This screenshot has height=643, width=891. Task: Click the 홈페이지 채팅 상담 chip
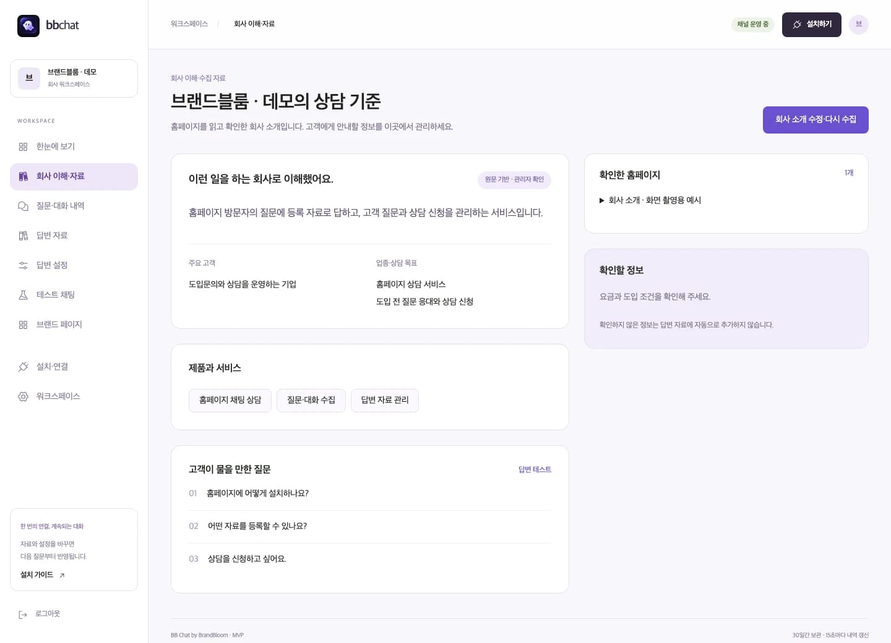coord(230,401)
